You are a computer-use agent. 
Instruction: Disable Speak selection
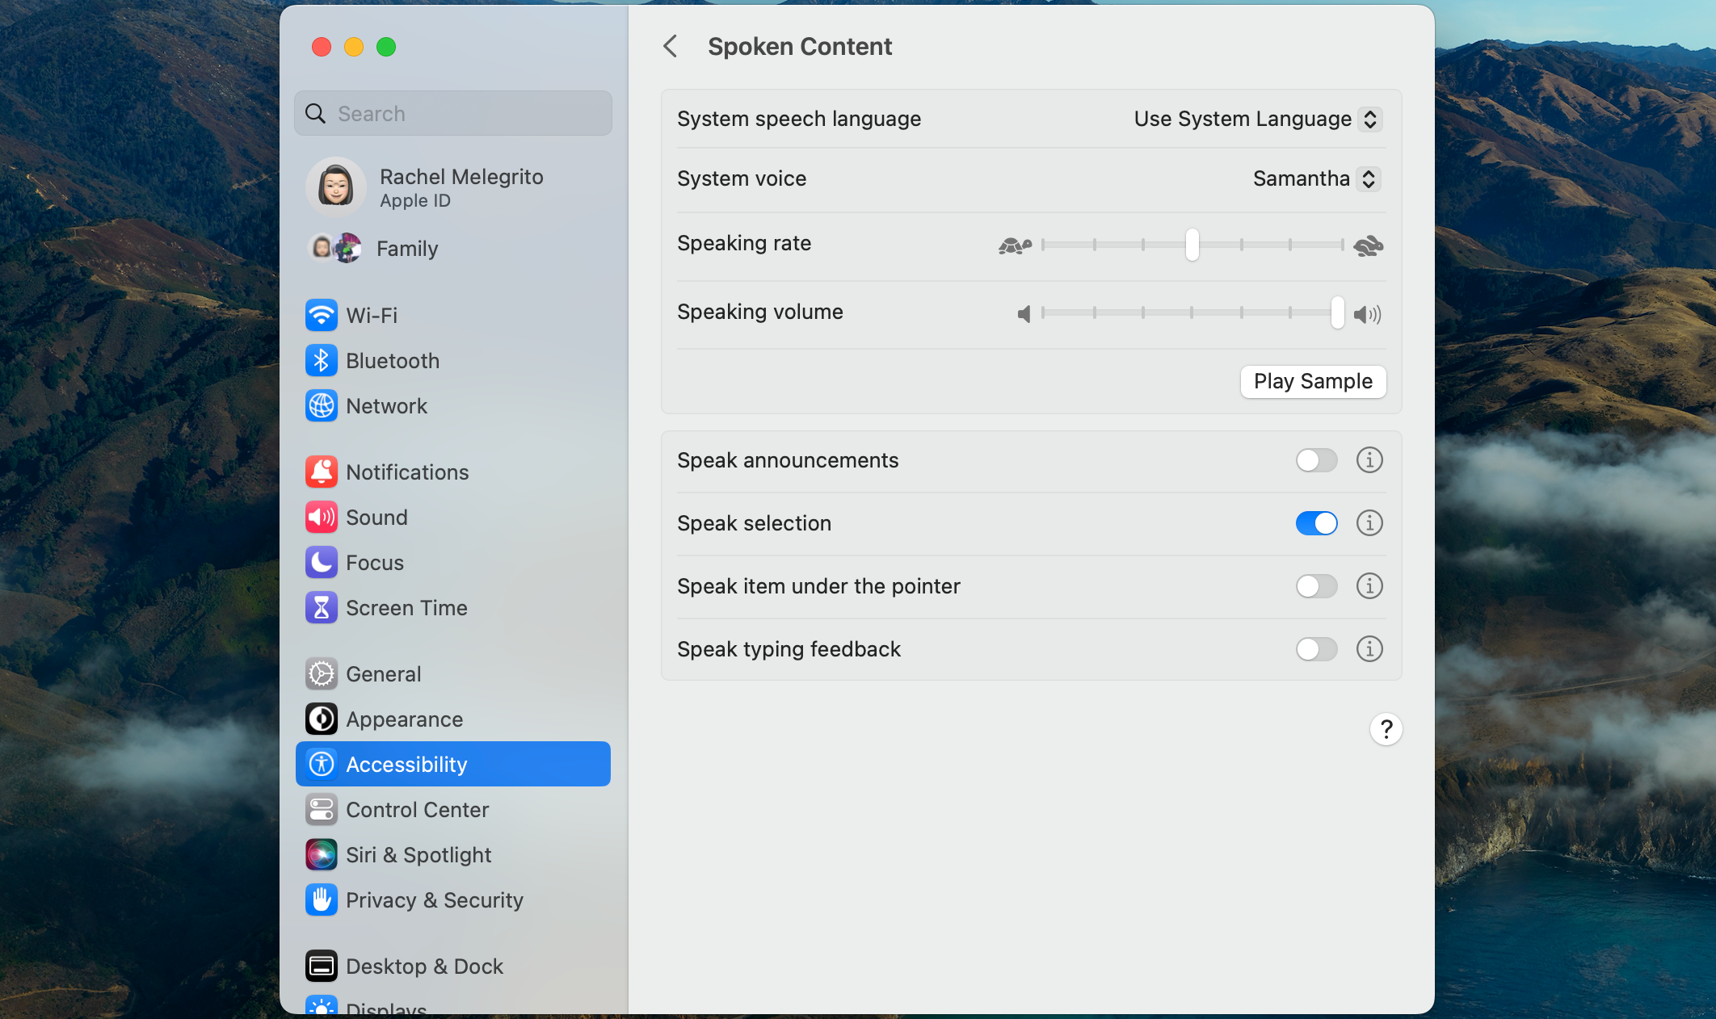(x=1316, y=522)
